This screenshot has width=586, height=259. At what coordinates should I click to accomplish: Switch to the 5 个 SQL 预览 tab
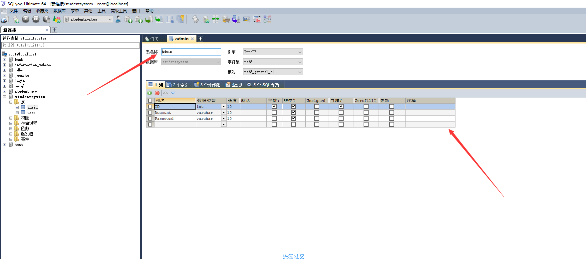263,85
